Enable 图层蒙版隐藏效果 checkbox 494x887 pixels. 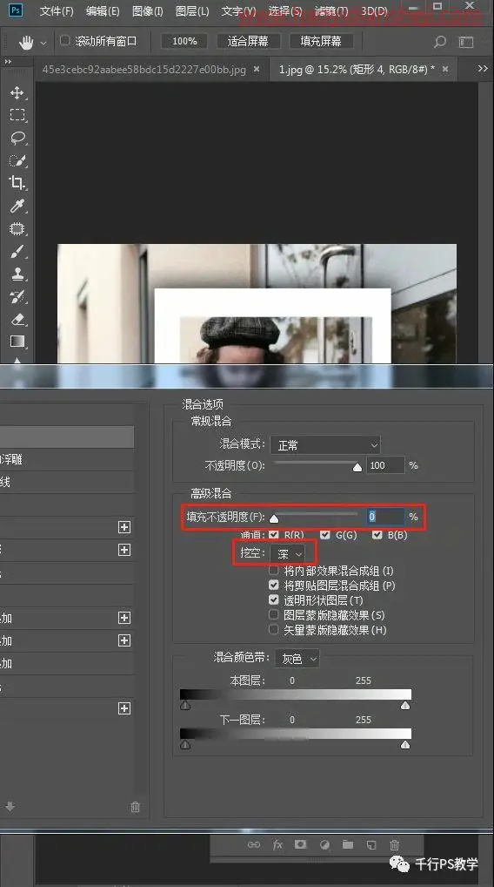pyautogui.click(x=274, y=614)
